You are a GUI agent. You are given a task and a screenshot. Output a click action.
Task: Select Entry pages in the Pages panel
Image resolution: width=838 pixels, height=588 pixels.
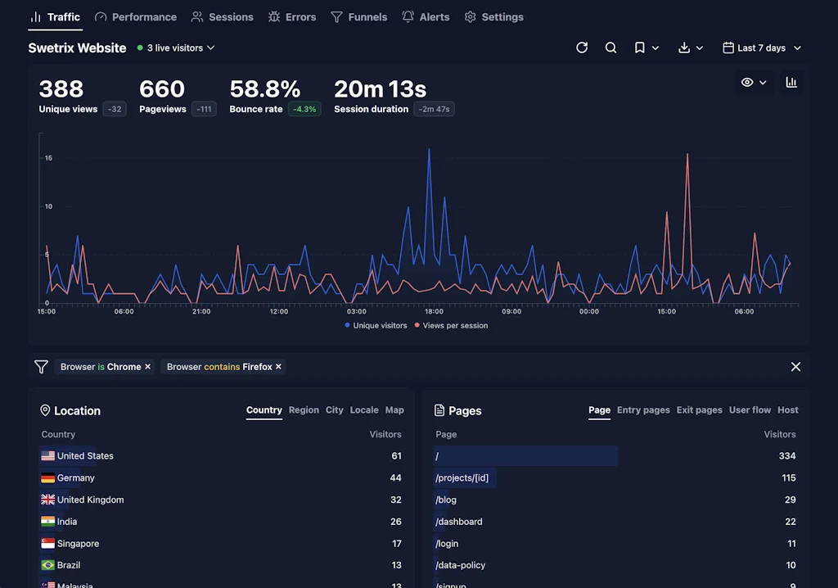pos(643,409)
